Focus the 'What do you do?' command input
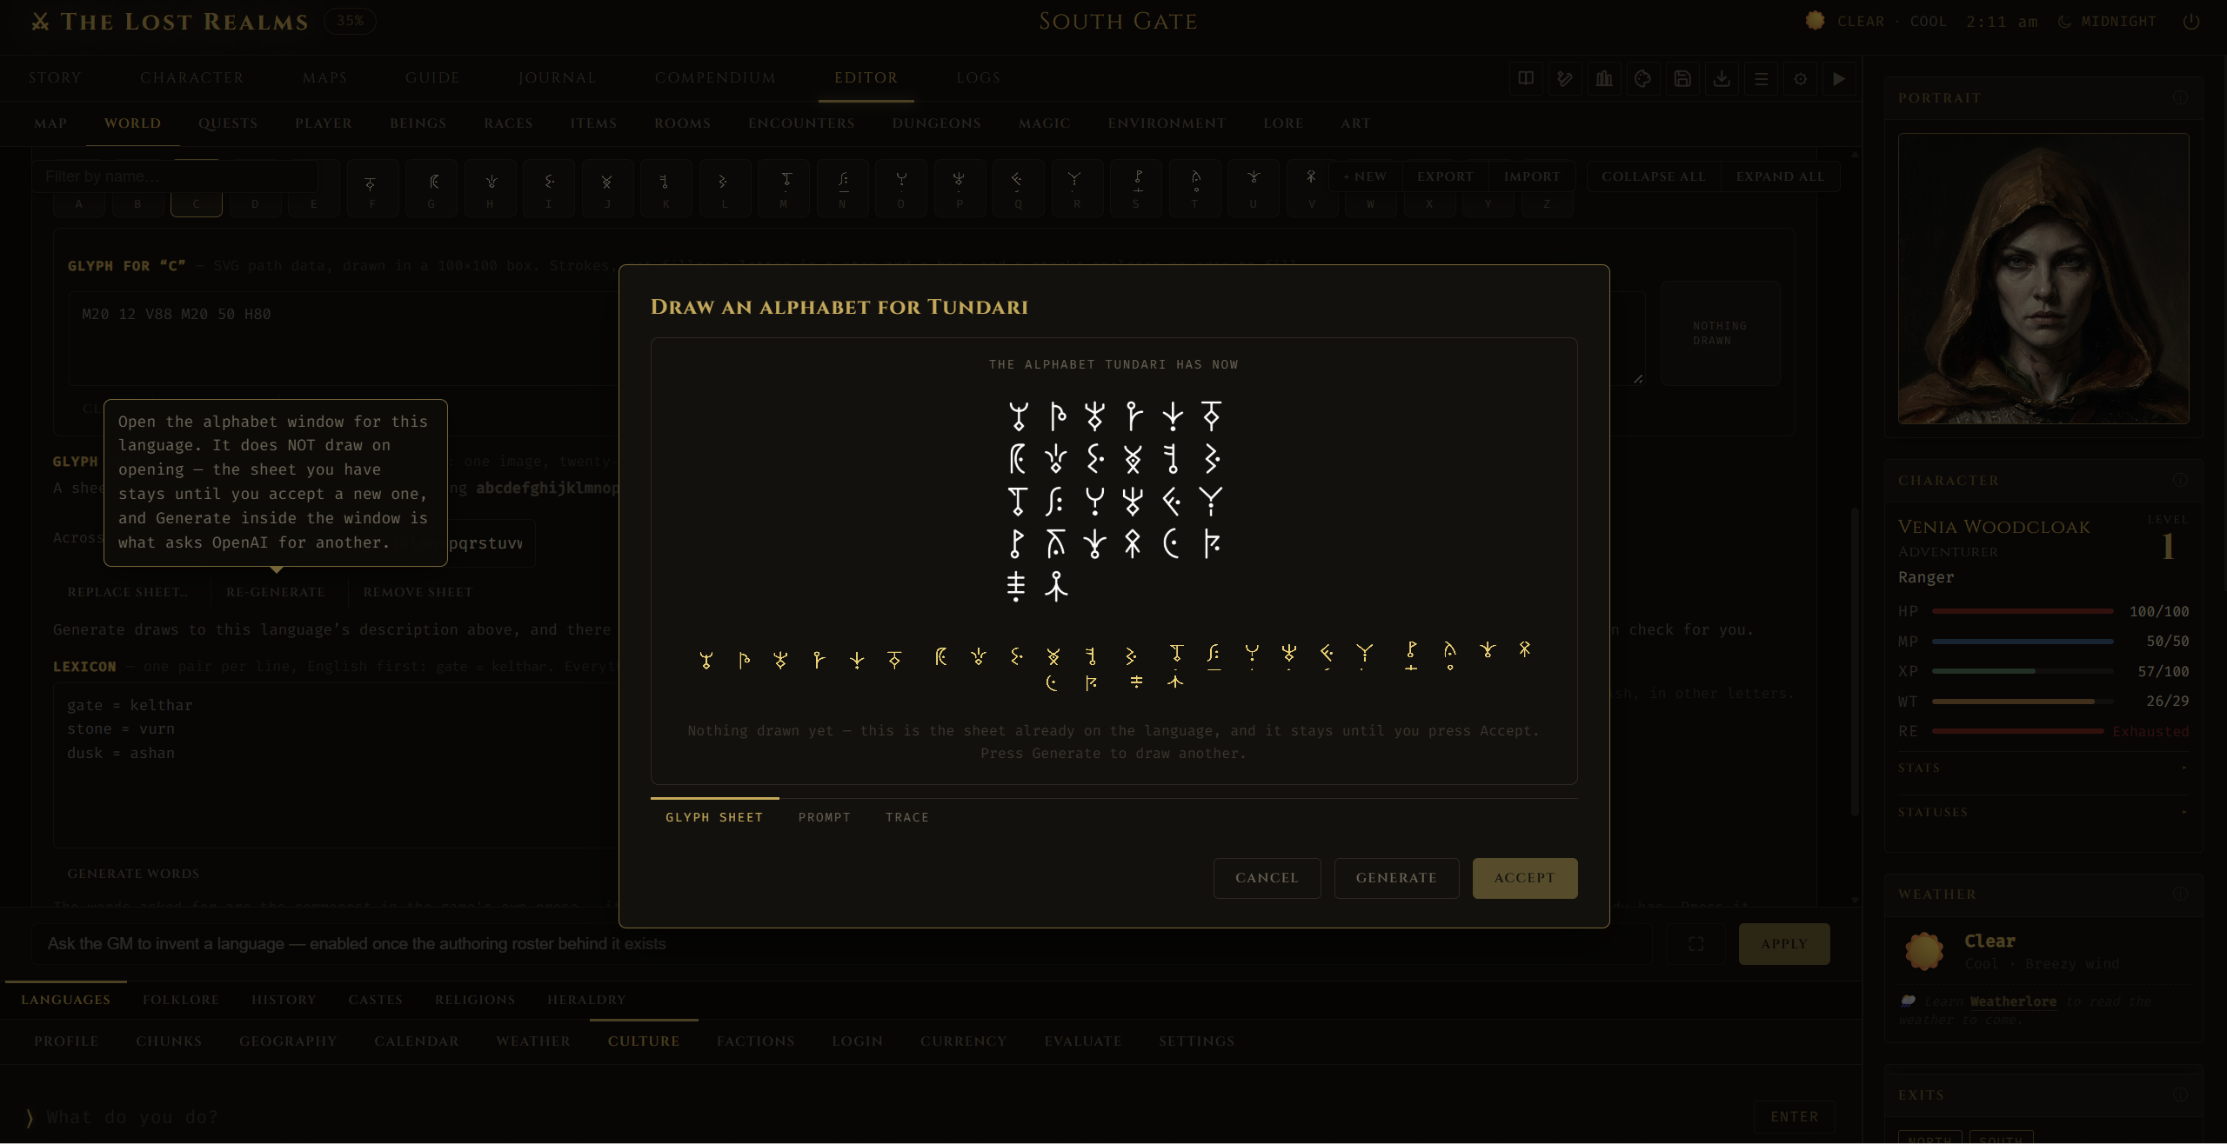The height and width of the screenshot is (1144, 2227). [x=887, y=1117]
